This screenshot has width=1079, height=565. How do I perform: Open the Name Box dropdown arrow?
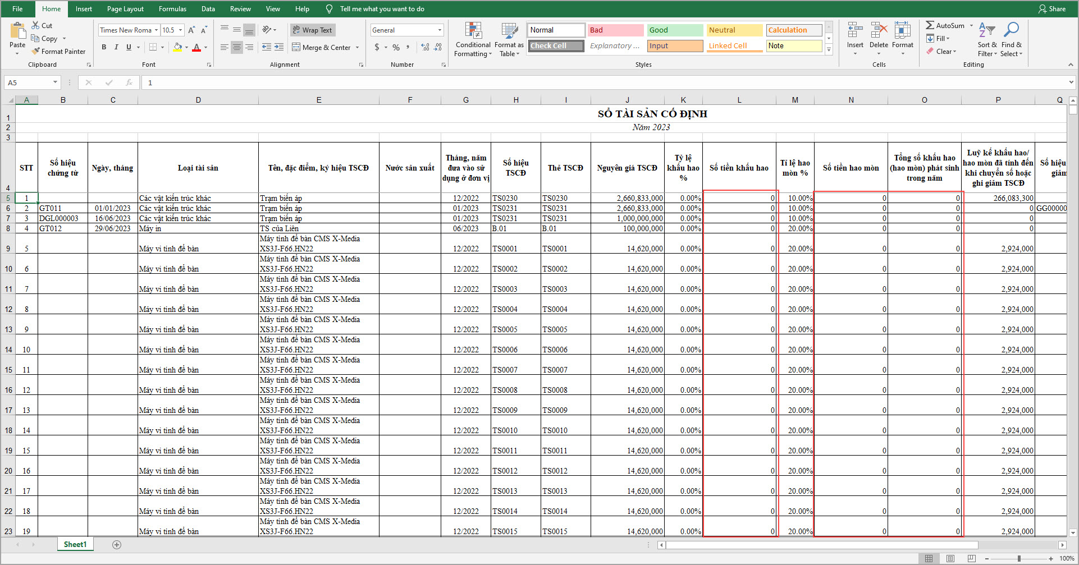[55, 82]
